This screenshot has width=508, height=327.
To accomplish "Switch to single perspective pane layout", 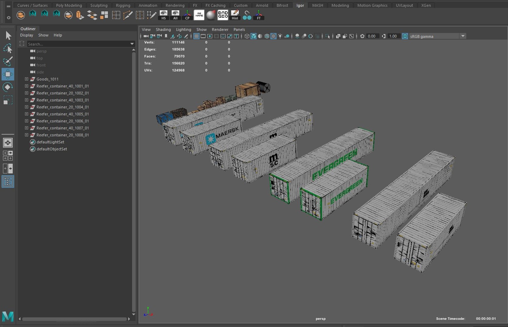I will point(8,143).
